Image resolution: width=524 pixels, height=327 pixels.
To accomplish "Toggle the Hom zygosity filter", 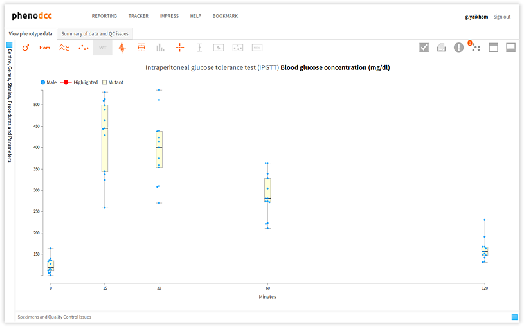I will coord(44,48).
